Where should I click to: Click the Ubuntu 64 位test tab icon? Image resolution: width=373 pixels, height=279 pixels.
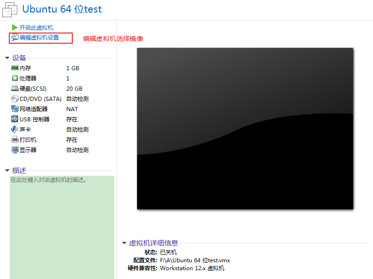pyautogui.click(x=10, y=9)
